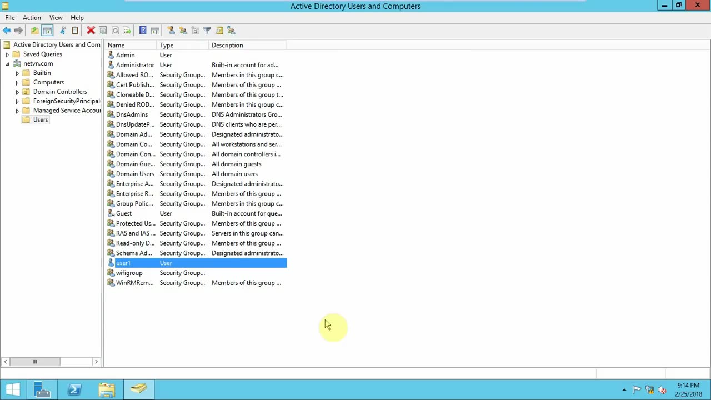Expand the Builtin container
711x400 pixels.
pos(17,73)
